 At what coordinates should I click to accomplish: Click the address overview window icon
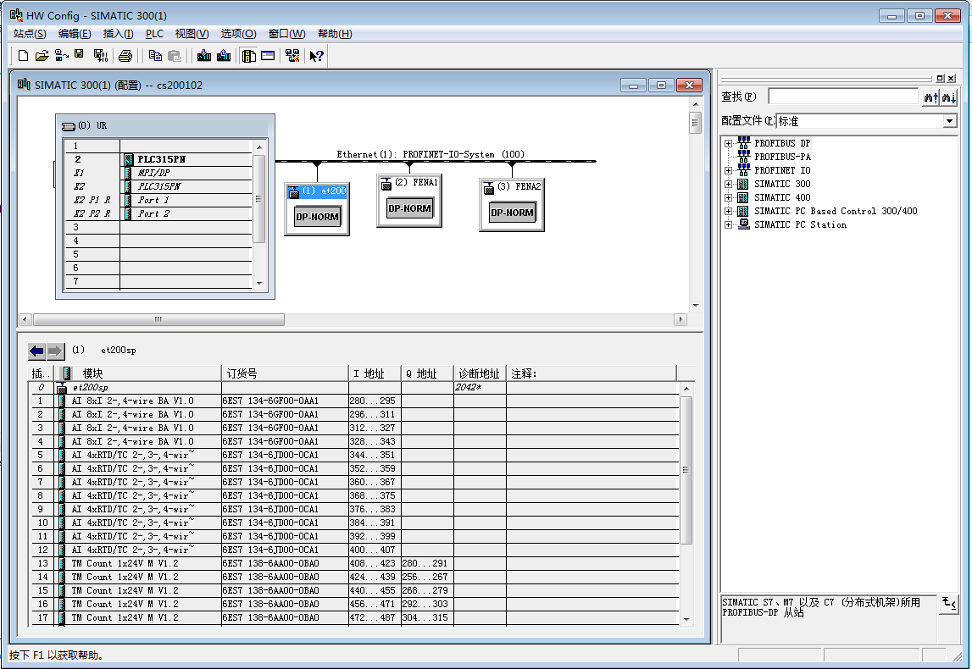[268, 56]
